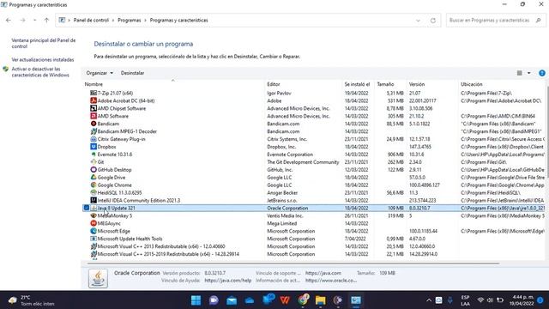
Task: Open the ESP LAA language indicator
Action: 465,300
